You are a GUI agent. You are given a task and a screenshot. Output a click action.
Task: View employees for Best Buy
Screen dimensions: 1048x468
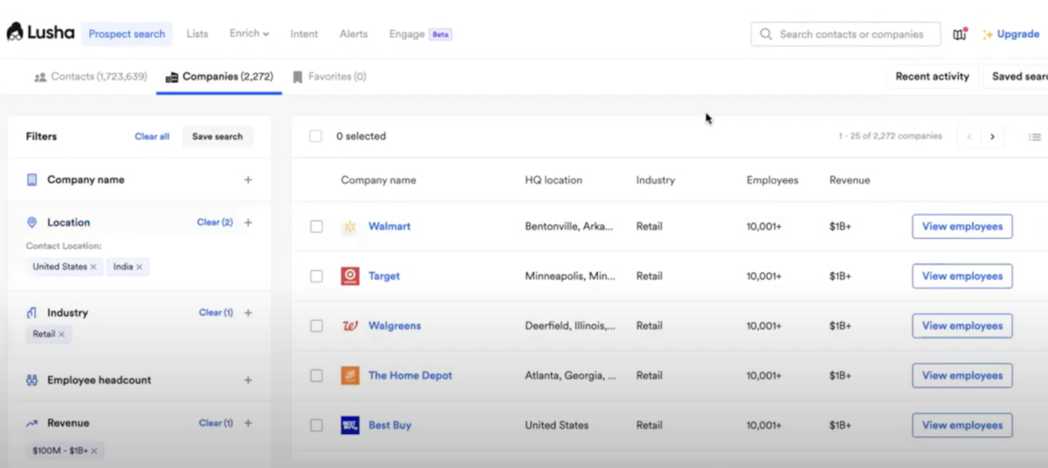[962, 425]
